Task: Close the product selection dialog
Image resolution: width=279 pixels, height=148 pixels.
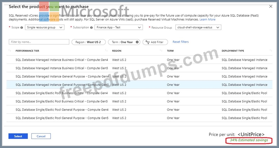Action: click(x=271, y=6)
